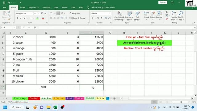Screen dimensions: 197x111
Task: Click the Center horizontal alignment icon
Action: coord(54,18)
